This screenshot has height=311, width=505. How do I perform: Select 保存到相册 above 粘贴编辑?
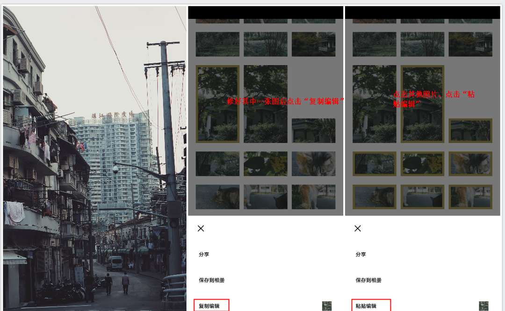pyautogui.click(x=368, y=280)
